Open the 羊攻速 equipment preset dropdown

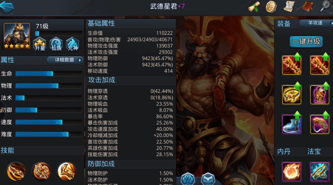[316, 23]
